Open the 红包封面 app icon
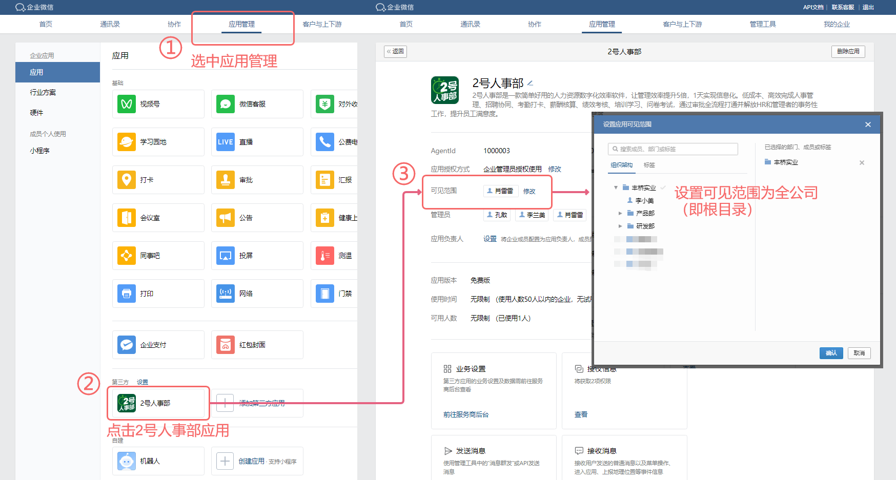This screenshot has height=480, width=896. pyautogui.click(x=226, y=345)
